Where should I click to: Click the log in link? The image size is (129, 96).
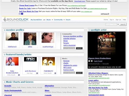[x=112, y=20]
